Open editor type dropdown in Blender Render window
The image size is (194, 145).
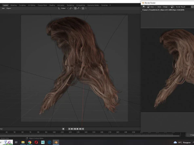click(x=144, y=7)
